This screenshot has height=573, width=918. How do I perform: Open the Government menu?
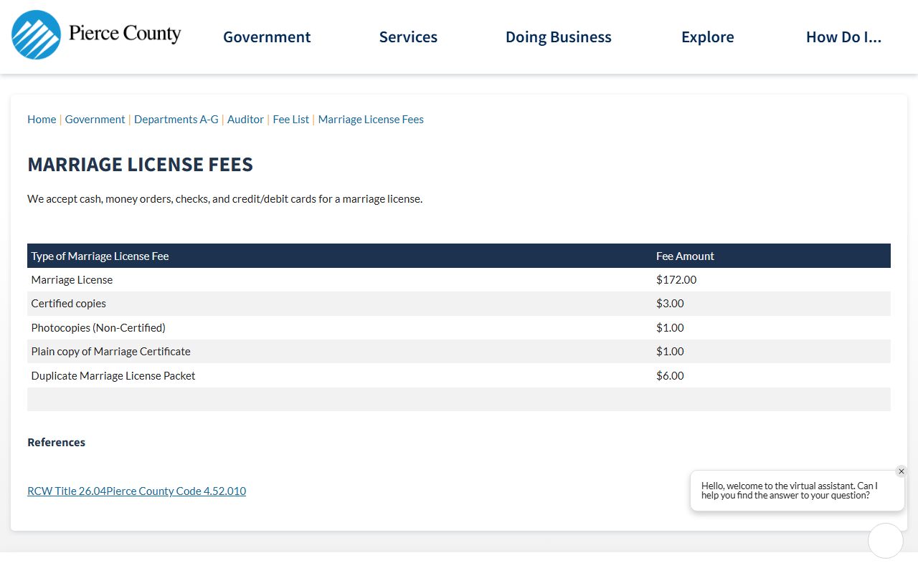(267, 37)
